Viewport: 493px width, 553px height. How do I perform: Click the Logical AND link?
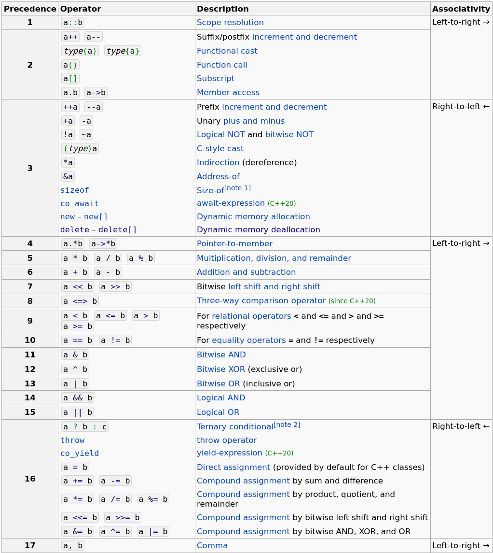[221, 398]
